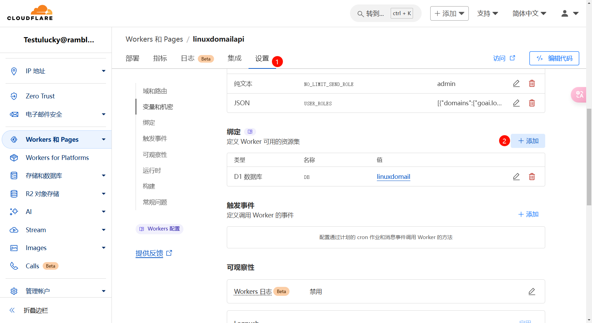Click 添加 button in trigger events section
Viewport: 592px width, 323px height.
coord(528,214)
